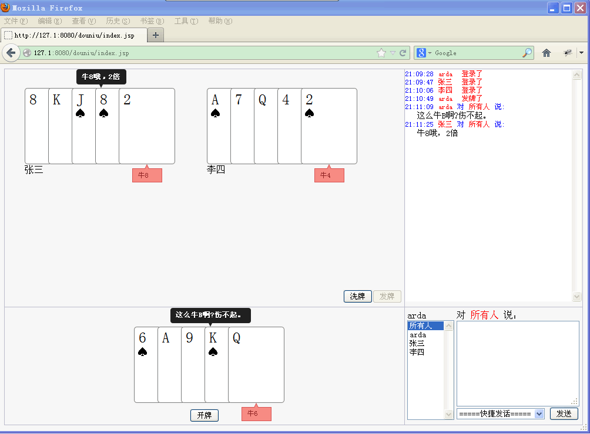Expand the toolbar overflow arrow at far right
The width and height of the screenshot is (590, 434).
pyautogui.click(x=581, y=53)
